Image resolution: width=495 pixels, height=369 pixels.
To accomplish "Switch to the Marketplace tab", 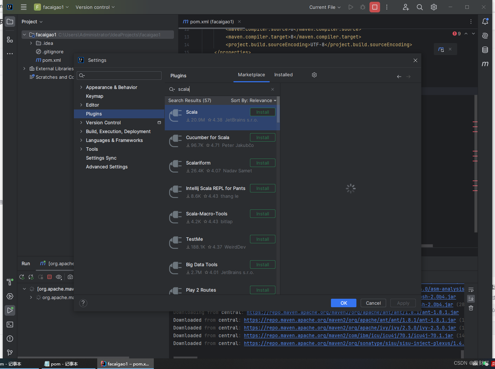I will pos(251,75).
